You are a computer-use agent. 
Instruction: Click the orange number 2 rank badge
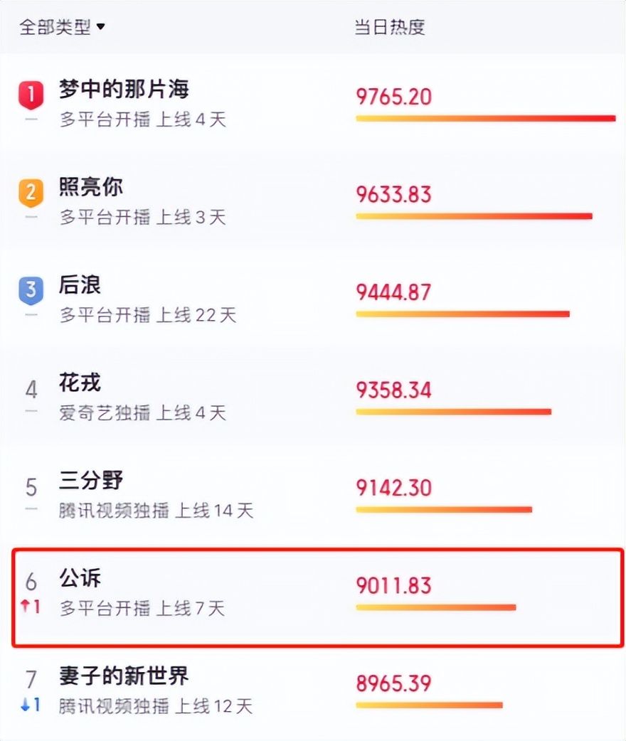coord(30,192)
